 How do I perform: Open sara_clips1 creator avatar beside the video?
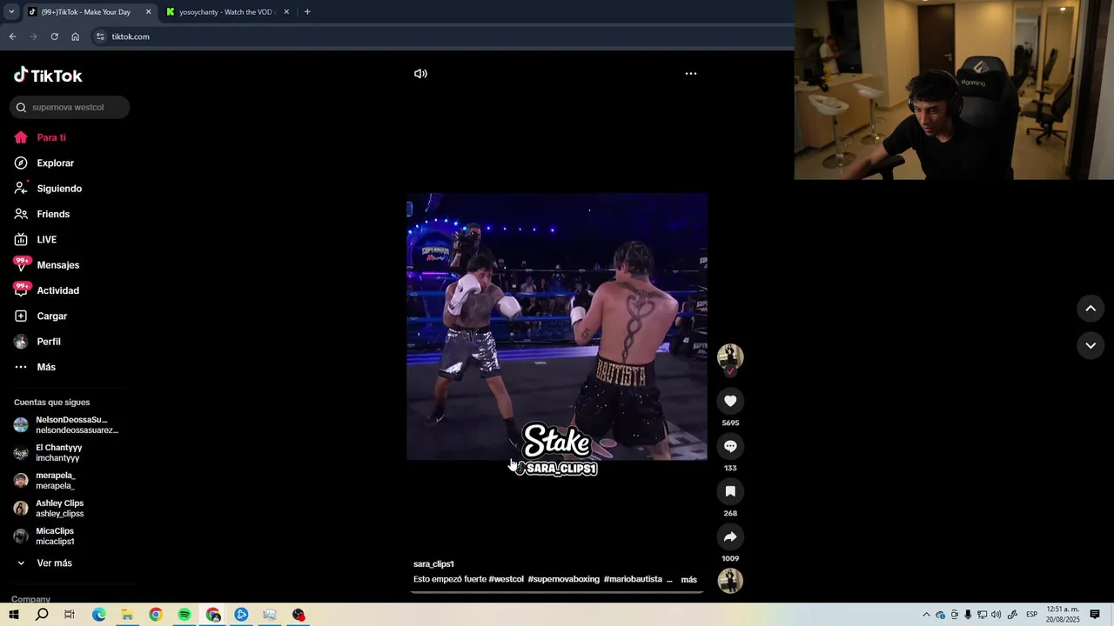click(x=730, y=356)
